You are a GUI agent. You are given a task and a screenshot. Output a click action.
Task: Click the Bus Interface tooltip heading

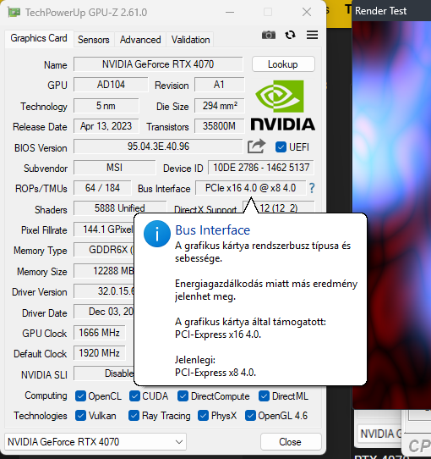click(212, 230)
